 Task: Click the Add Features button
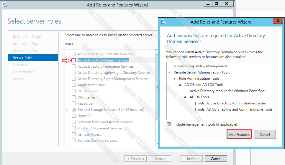click(x=239, y=134)
